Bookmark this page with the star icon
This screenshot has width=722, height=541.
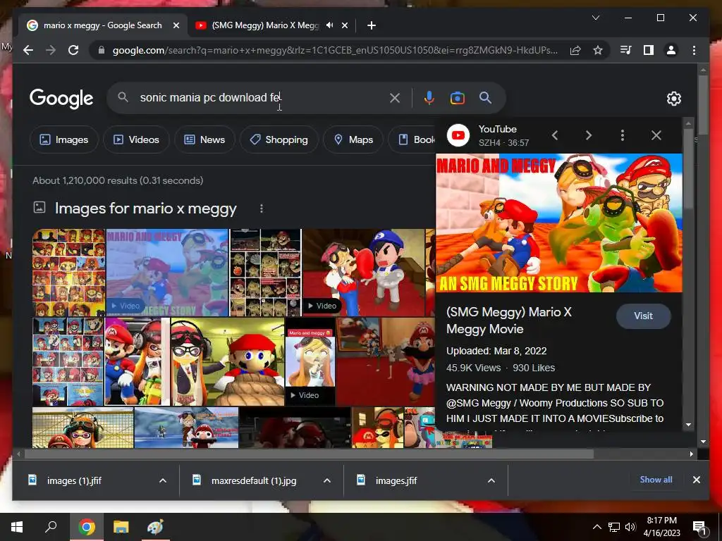pos(598,50)
